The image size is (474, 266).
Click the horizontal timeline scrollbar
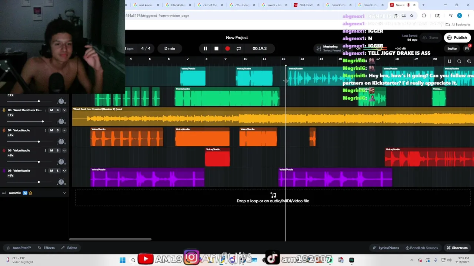(x=110, y=239)
